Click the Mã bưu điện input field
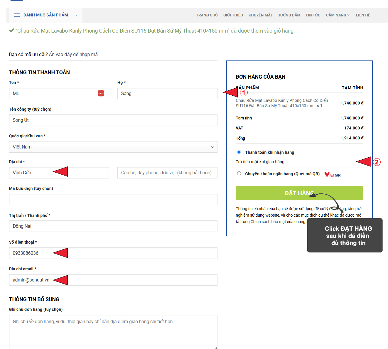 113,199
